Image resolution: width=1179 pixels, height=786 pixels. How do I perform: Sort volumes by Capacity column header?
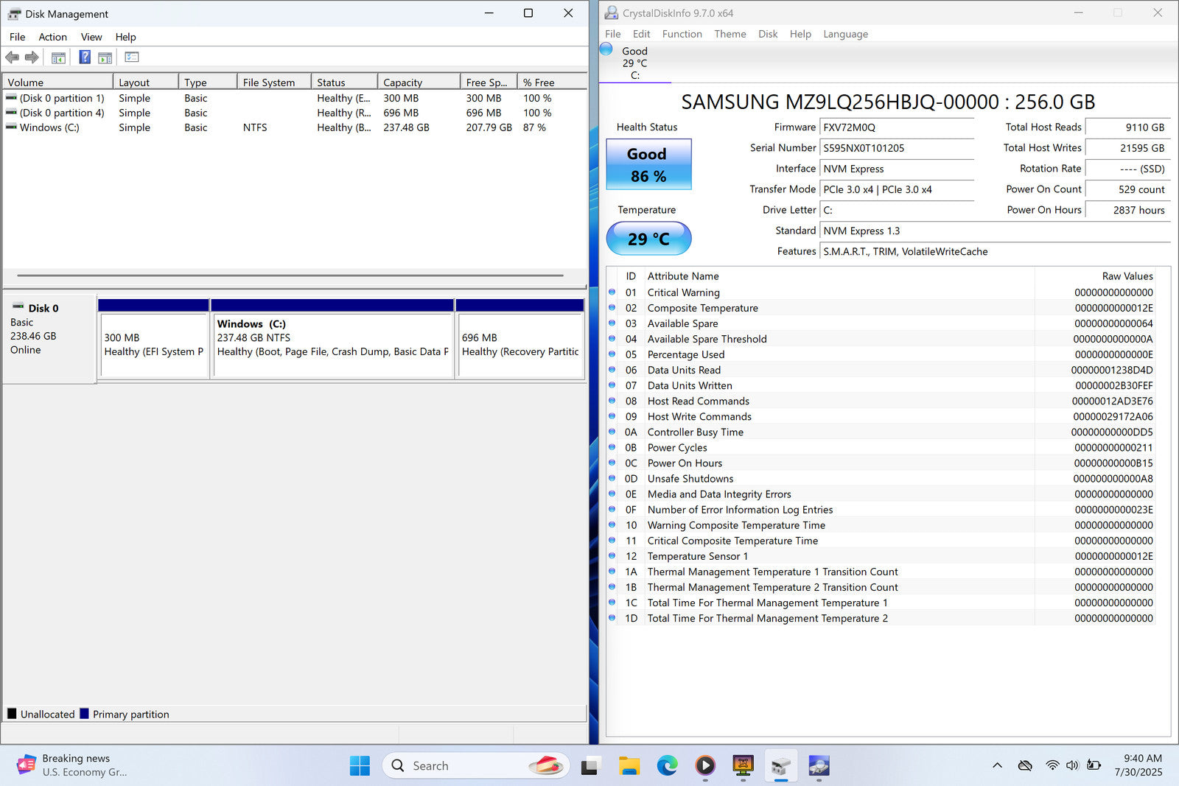point(419,83)
